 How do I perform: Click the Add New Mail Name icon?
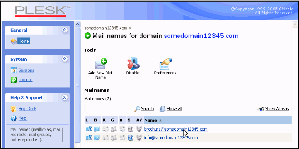[x=101, y=63]
